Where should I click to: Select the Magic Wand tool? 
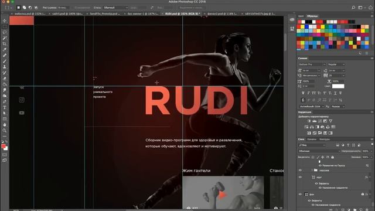tap(5, 38)
